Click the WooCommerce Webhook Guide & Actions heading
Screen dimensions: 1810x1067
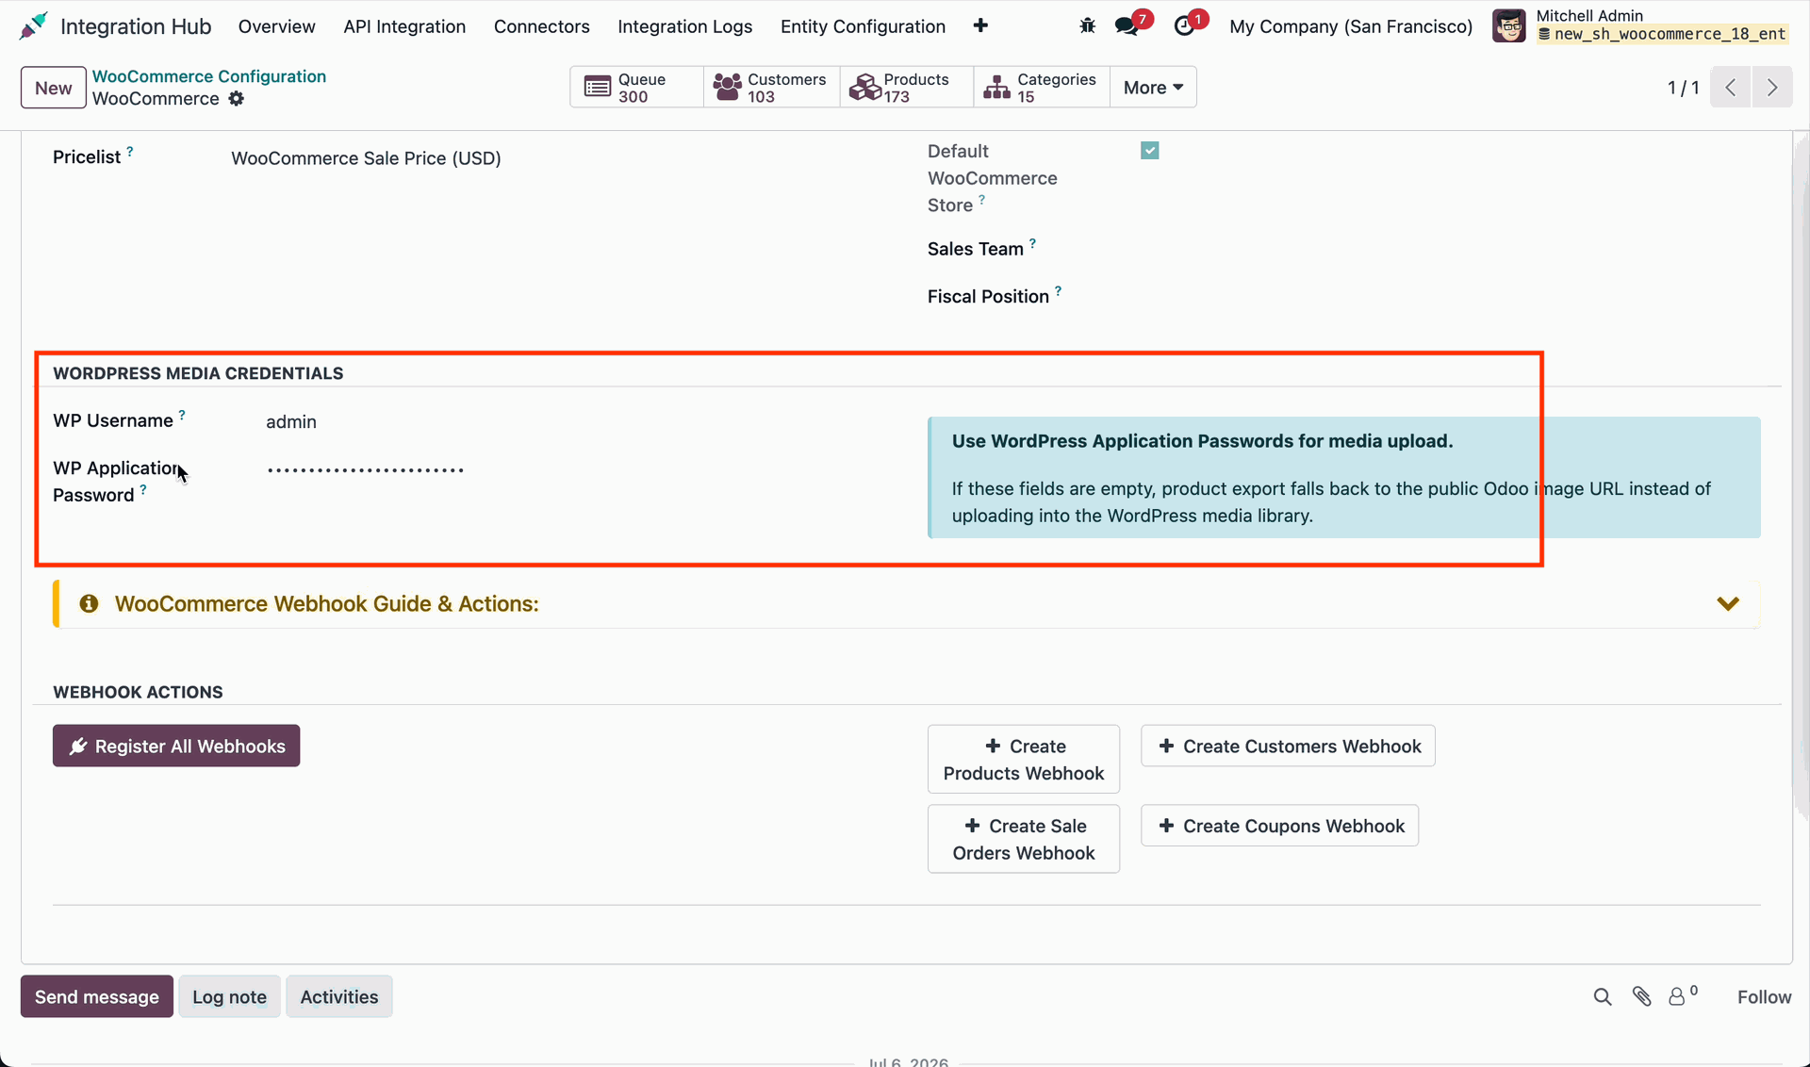[326, 604]
